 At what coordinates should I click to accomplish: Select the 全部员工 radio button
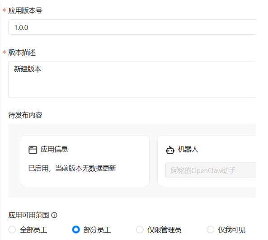[x=12, y=230]
